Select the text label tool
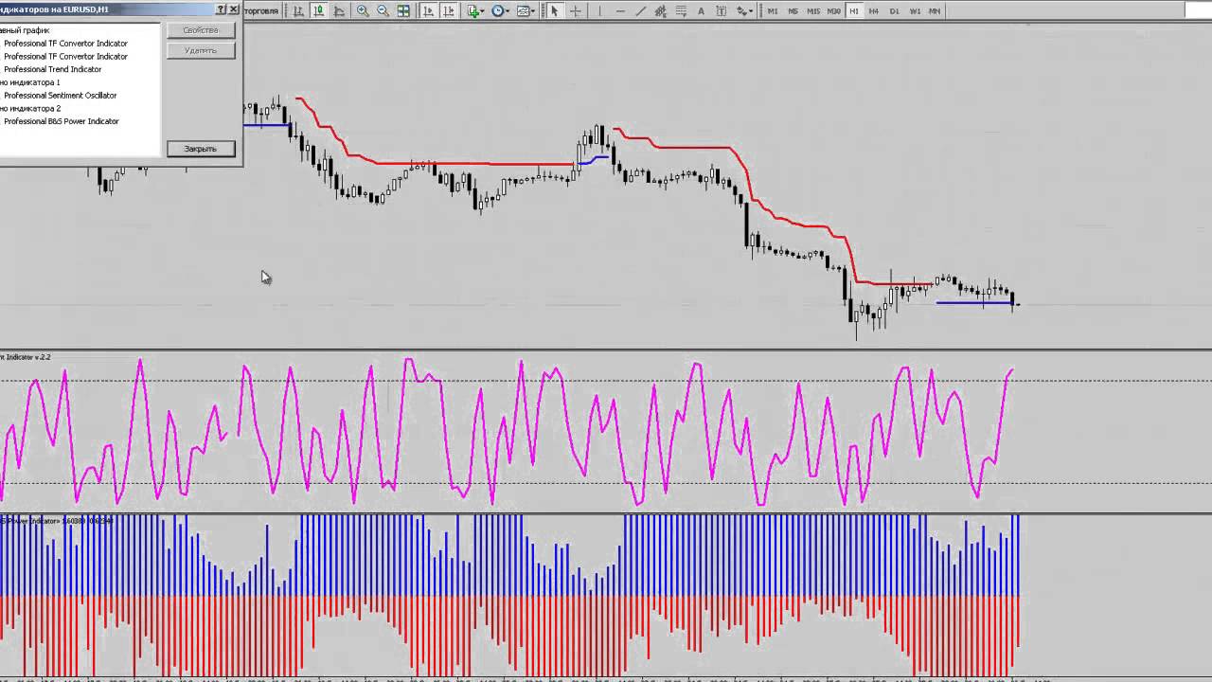Image resolution: width=1212 pixels, height=682 pixels. [722, 11]
